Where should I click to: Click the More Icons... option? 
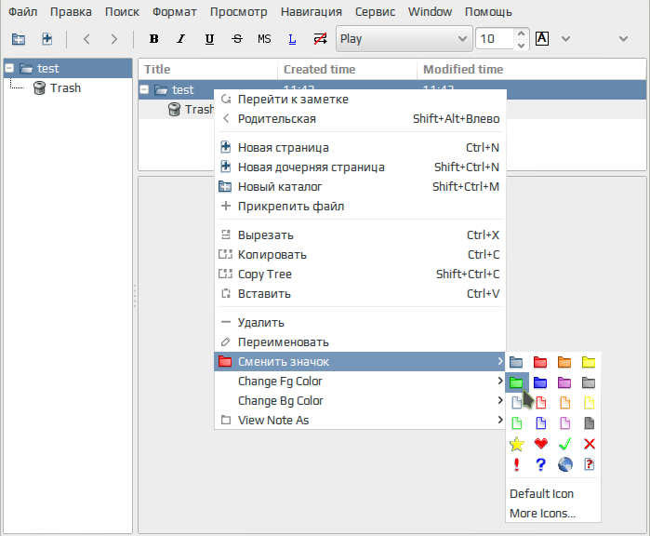pyautogui.click(x=542, y=514)
